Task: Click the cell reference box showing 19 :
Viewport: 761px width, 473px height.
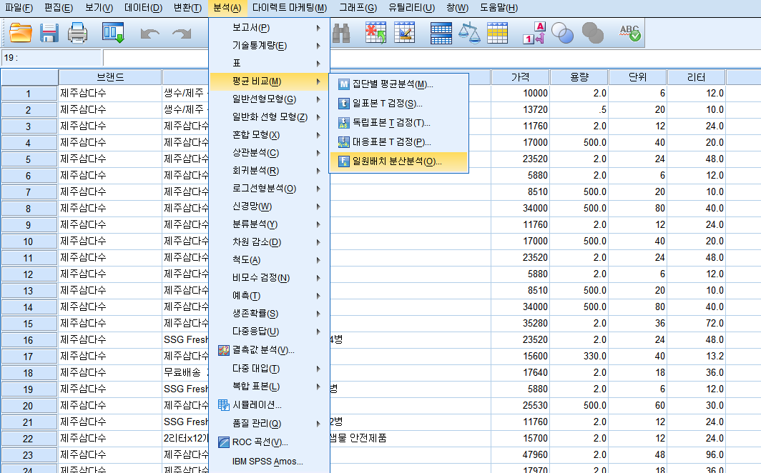Action: (x=51, y=58)
